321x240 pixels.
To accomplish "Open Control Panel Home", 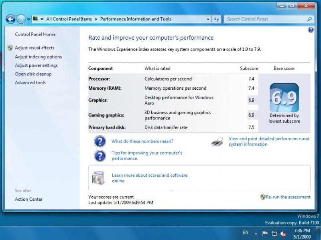I will (x=35, y=34).
